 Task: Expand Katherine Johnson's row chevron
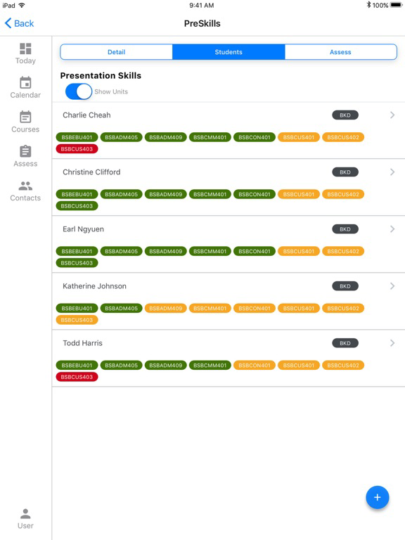[x=392, y=286]
